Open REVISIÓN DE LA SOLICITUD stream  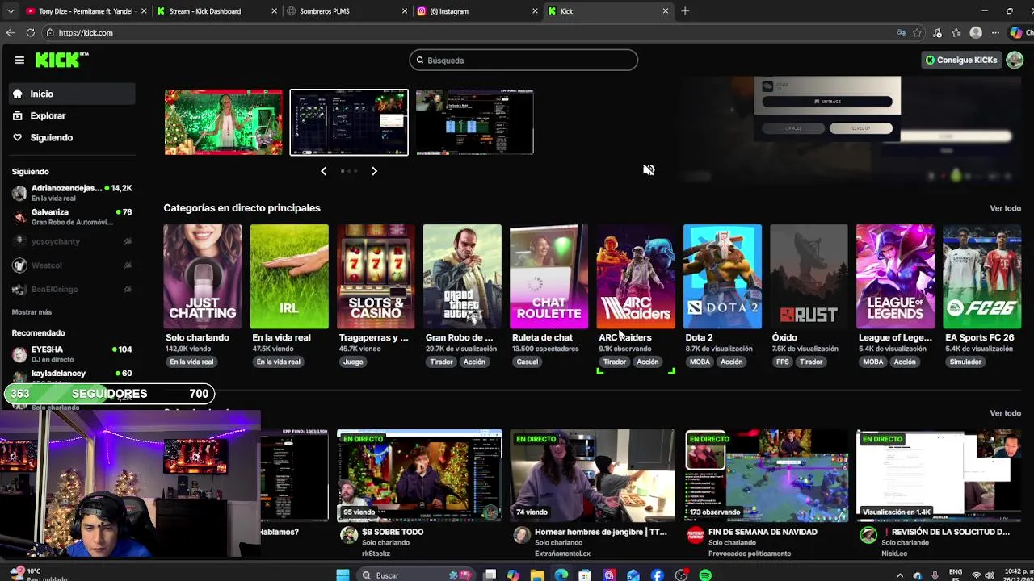939,475
